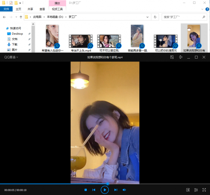
Task: Select Desktop in quick access
Action: pyautogui.click(x=17, y=34)
